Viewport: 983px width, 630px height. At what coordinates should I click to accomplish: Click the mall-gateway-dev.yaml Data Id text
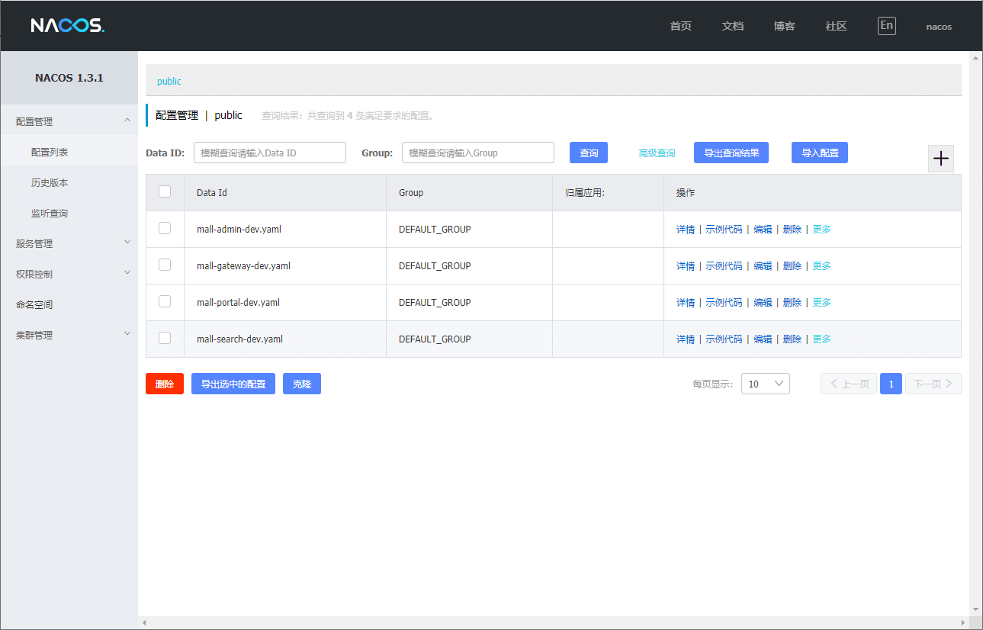pyautogui.click(x=243, y=266)
